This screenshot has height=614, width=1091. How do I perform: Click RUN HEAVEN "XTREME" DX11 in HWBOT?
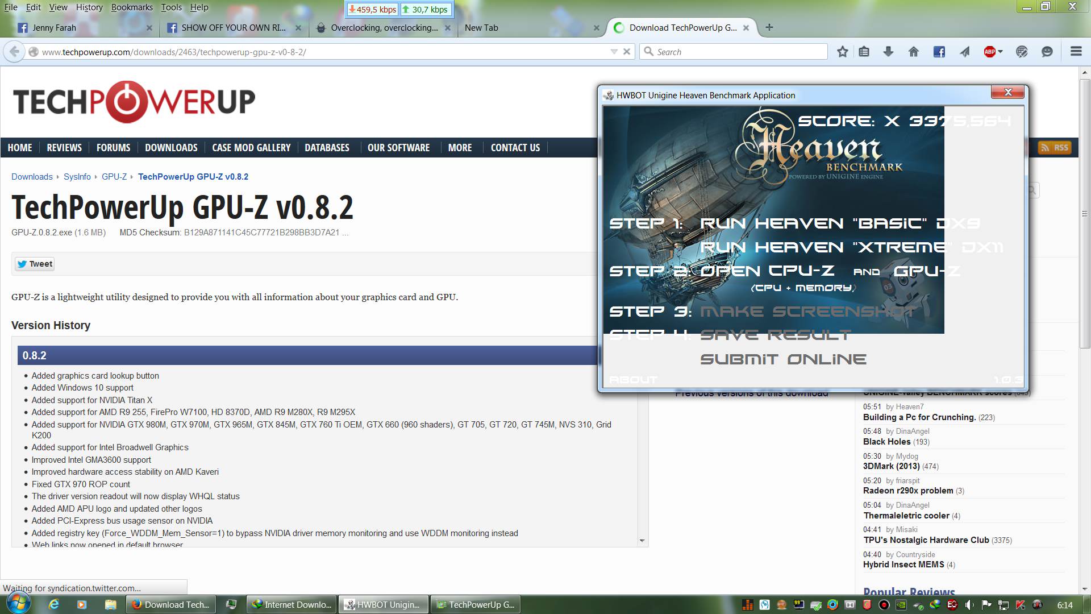[851, 247]
